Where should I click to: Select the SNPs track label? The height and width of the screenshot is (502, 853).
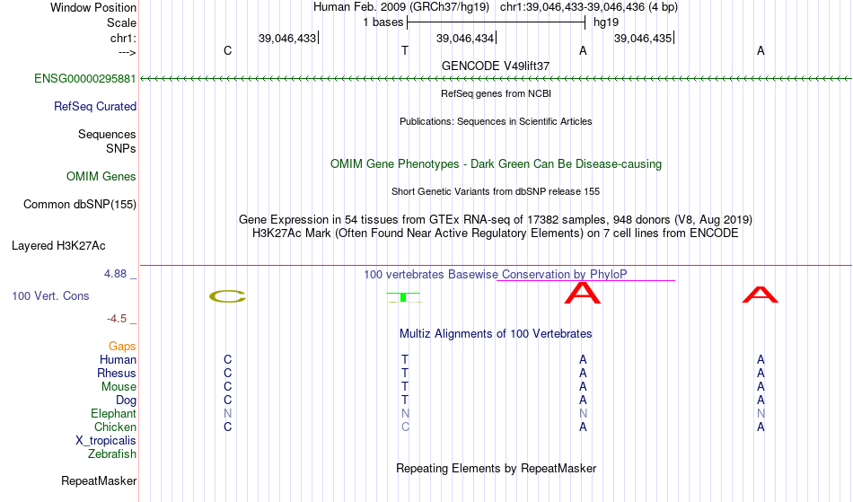121,148
